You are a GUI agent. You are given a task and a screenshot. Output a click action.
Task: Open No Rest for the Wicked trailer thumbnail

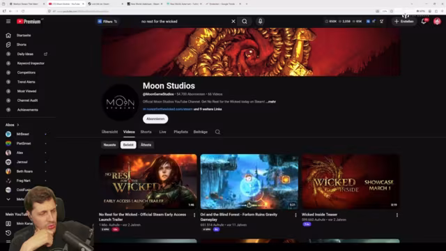(x=148, y=181)
